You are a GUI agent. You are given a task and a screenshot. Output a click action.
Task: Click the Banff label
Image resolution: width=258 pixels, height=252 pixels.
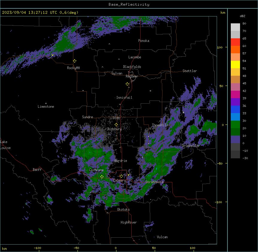(37, 170)
